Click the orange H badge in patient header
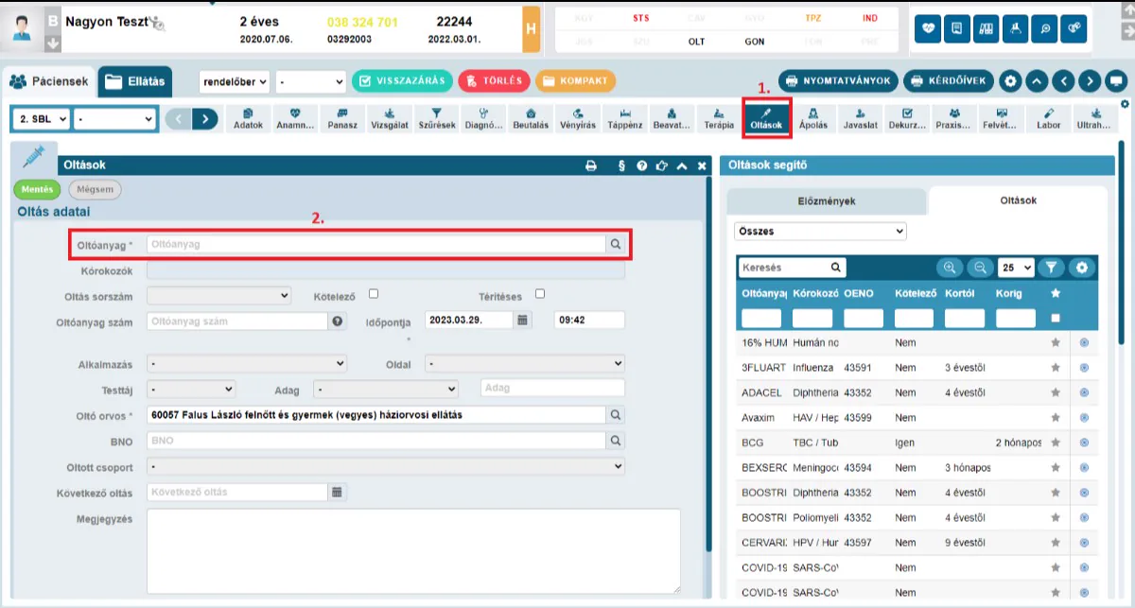The width and height of the screenshot is (1135, 608). pos(531,29)
